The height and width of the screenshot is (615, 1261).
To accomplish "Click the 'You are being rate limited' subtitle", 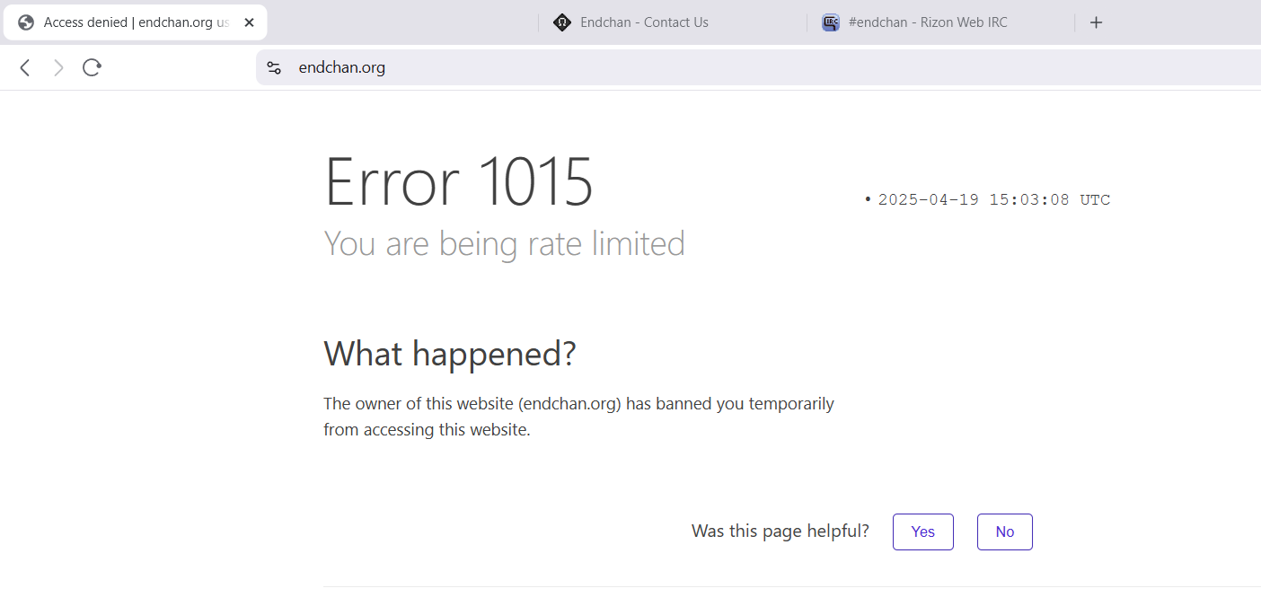I will click(x=504, y=243).
